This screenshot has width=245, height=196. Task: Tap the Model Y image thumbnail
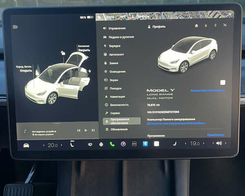pyautogui.click(x=187, y=55)
